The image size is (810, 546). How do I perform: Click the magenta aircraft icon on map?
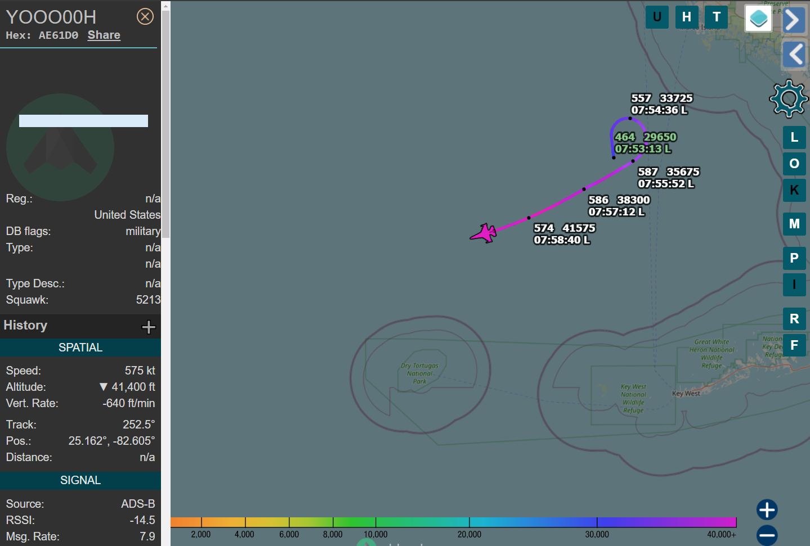pyautogui.click(x=484, y=233)
